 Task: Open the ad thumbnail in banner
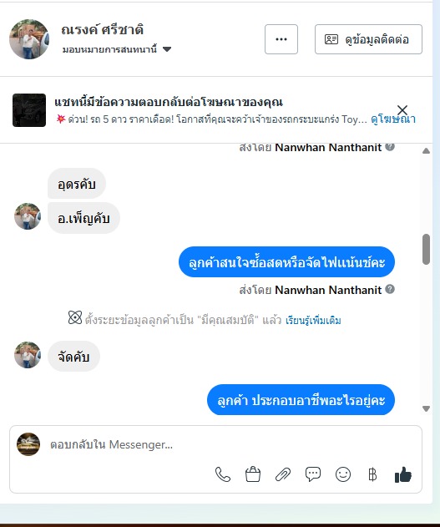coord(29,110)
